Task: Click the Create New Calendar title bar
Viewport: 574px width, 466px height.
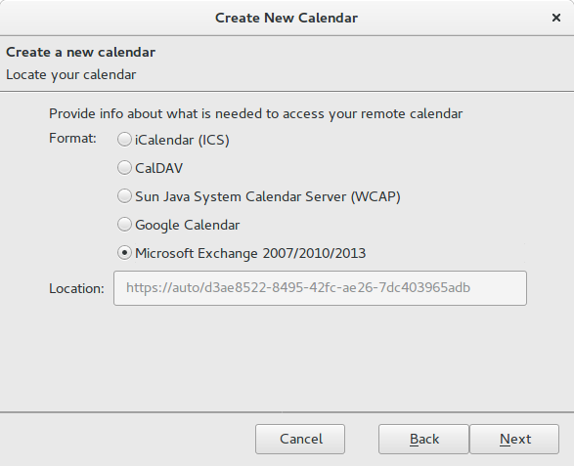Action: click(x=287, y=18)
